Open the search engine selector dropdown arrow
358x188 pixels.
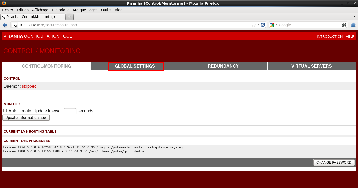[x=276, y=25]
